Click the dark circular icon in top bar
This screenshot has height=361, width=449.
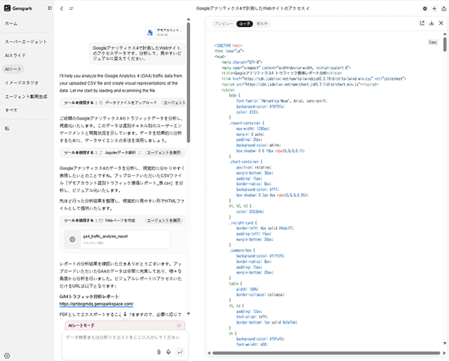425,8
